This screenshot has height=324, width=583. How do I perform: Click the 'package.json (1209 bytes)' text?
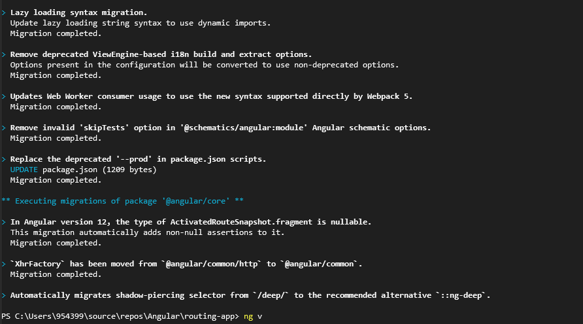(99, 170)
